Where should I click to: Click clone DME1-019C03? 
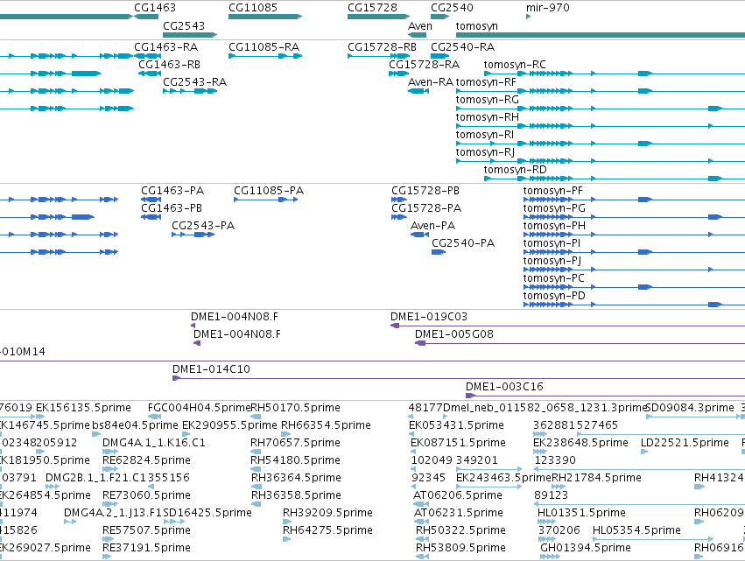pos(429,317)
